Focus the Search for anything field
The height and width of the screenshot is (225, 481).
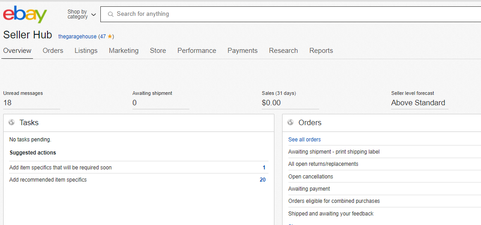coord(291,14)
